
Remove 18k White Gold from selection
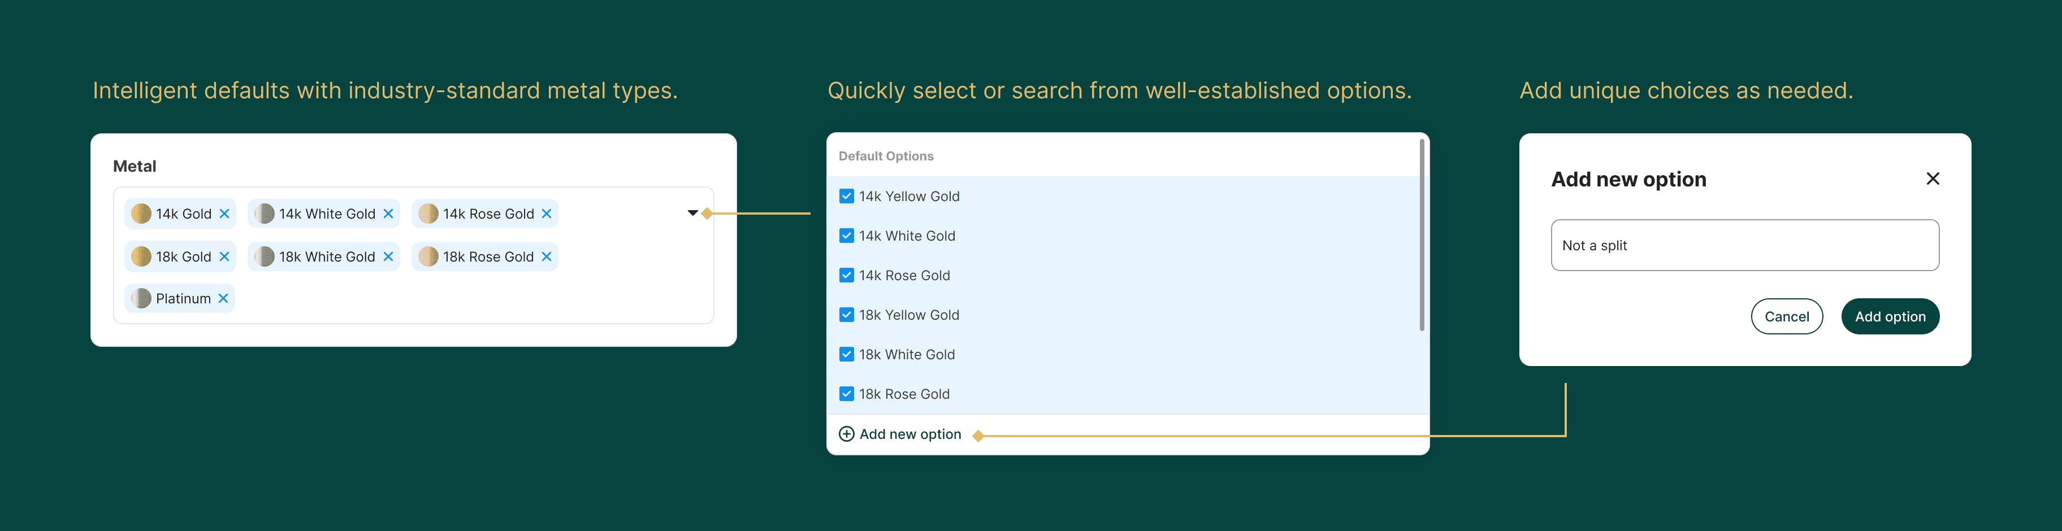click(x=388, y=256)
